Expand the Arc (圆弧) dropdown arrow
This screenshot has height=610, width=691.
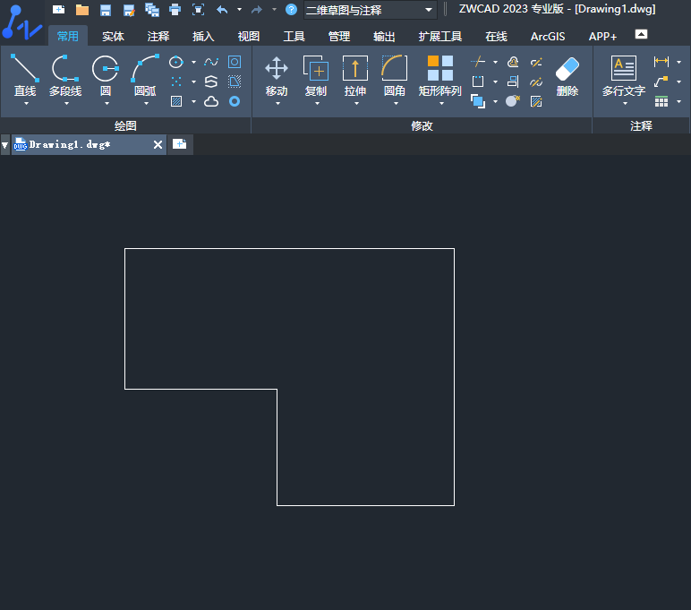pyautogui.click(x=146, y=104)
